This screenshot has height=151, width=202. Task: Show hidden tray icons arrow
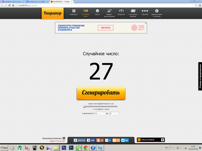tap(171, 148)
